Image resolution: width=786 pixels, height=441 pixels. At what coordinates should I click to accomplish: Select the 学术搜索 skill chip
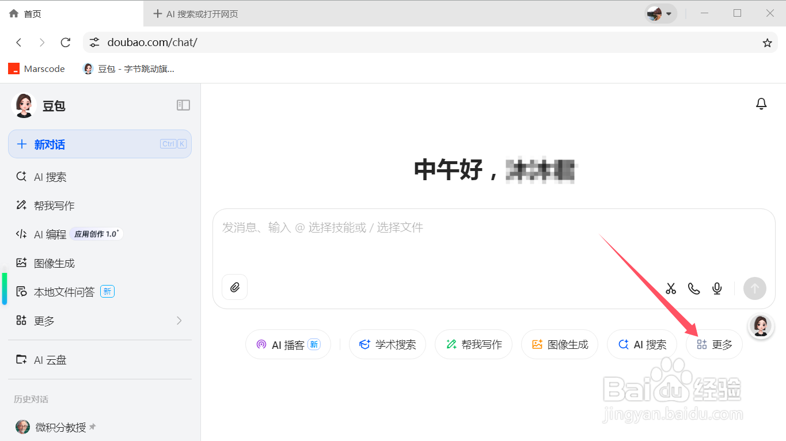pyautogui.click(x=387, y=344)
